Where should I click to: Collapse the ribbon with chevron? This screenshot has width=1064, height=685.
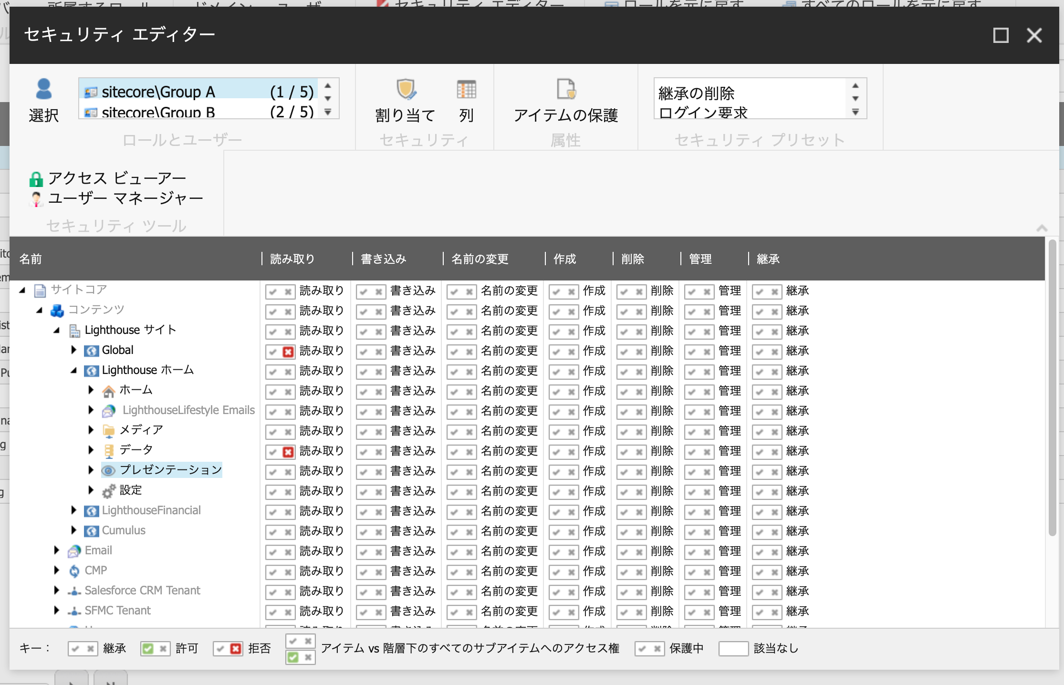[x=1042, y=228]
